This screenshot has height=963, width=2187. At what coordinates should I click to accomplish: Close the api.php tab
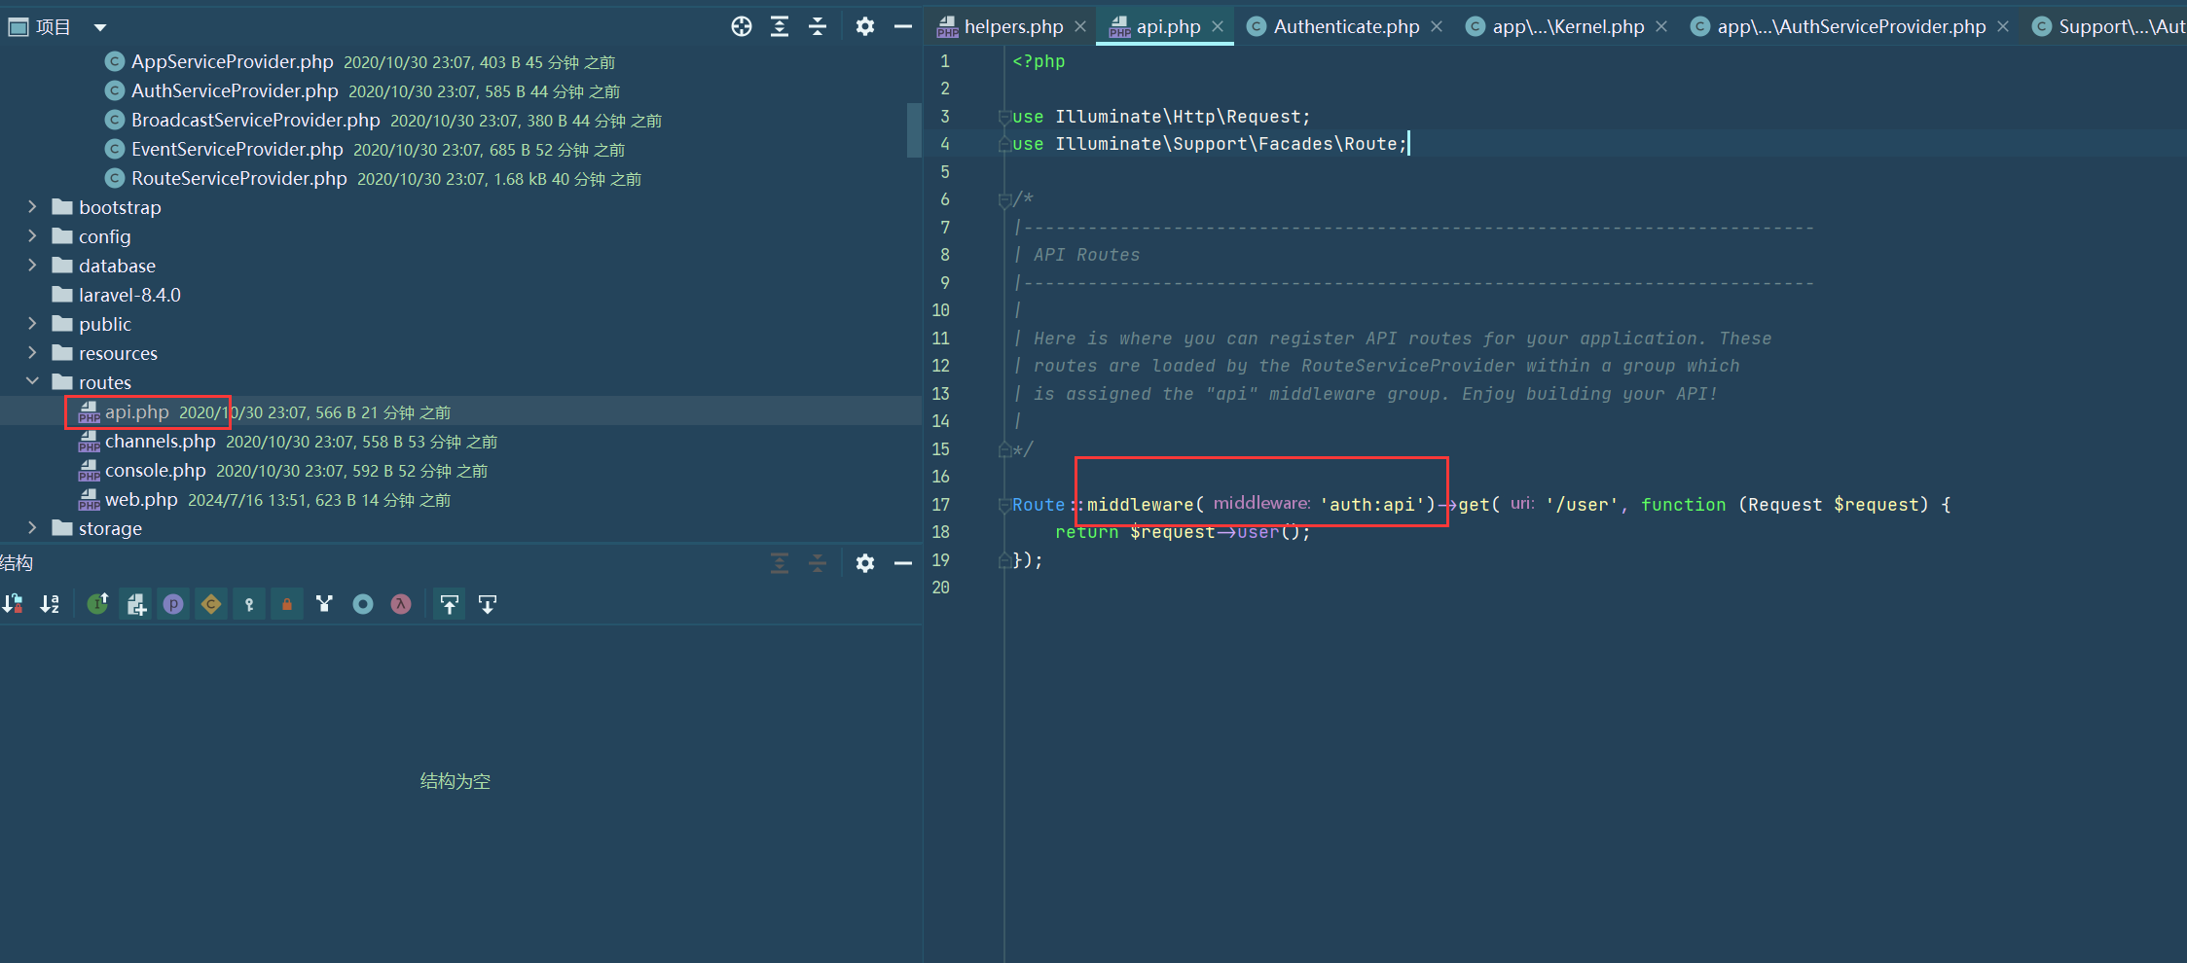[1218, 27]
